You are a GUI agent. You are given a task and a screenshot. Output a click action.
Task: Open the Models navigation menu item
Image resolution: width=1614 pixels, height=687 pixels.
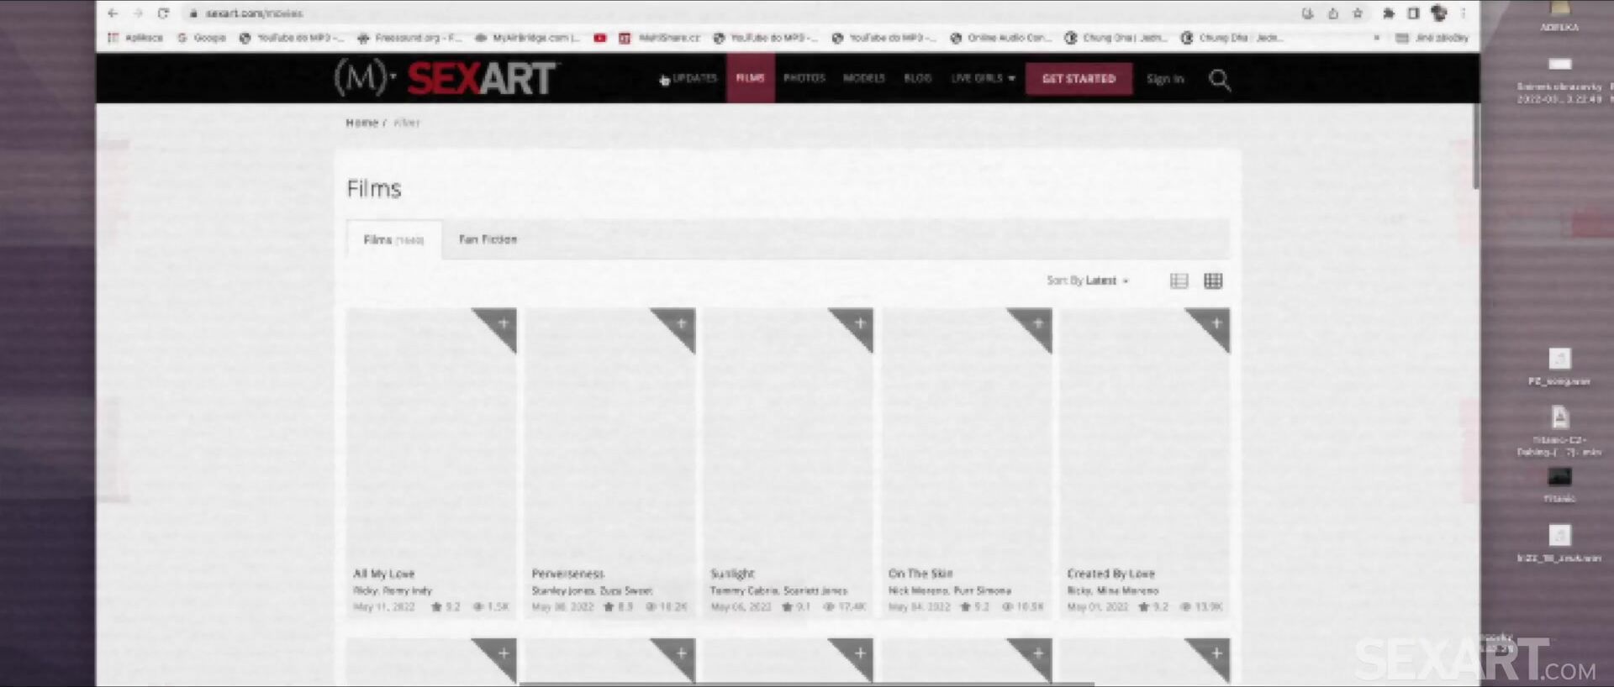click(x=863, y=78)
